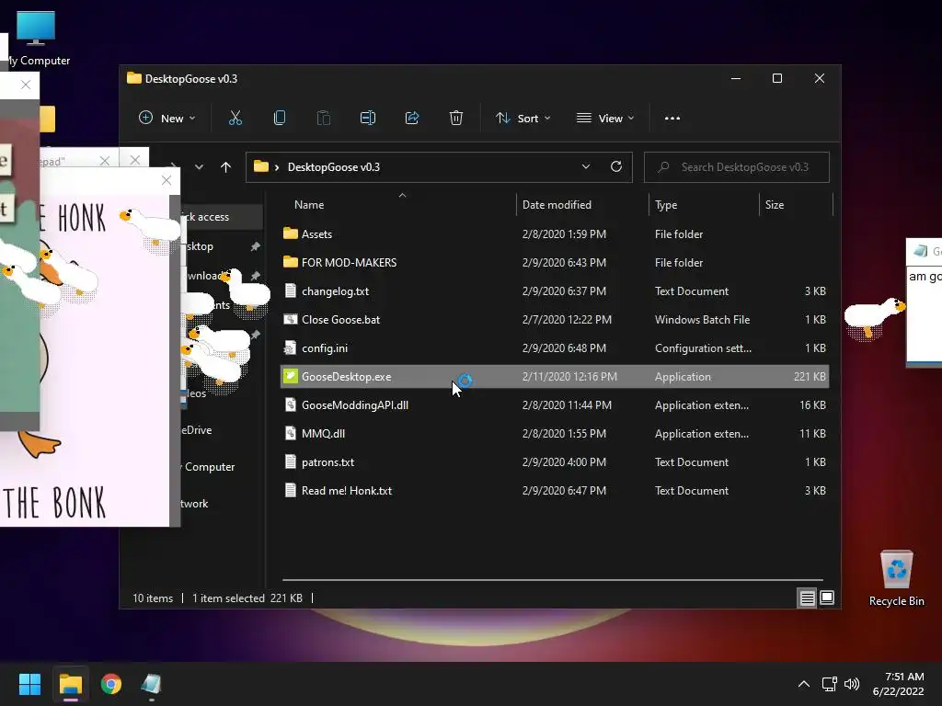Open the New item menu
This screenshot has width=942, height=706.
(167, 119)
